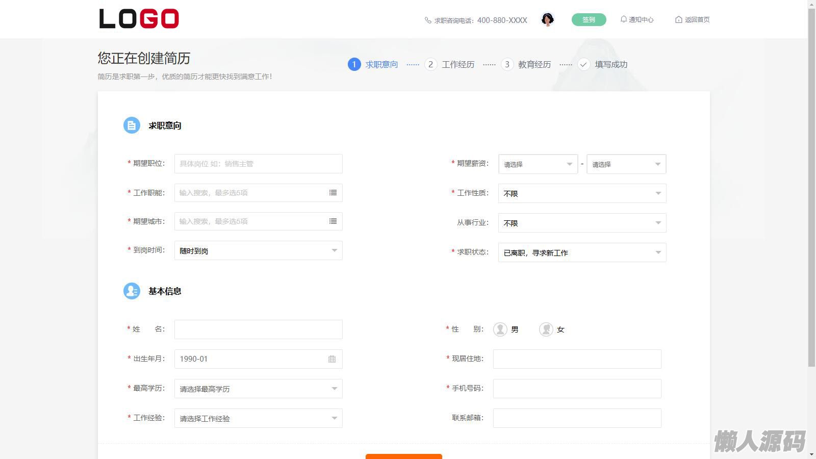
Task: Expand the 工作性质 dropdown
Action: click(x=582, y=193)
